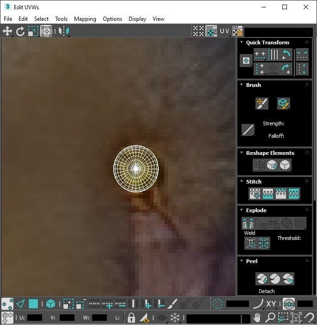Toggle Soft Selection circle icon
The height and width of the screenshot is (325, 317).
218,304
